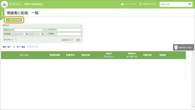
Task: Open calendar picker for start date
Action: click(x=26, y=34)
